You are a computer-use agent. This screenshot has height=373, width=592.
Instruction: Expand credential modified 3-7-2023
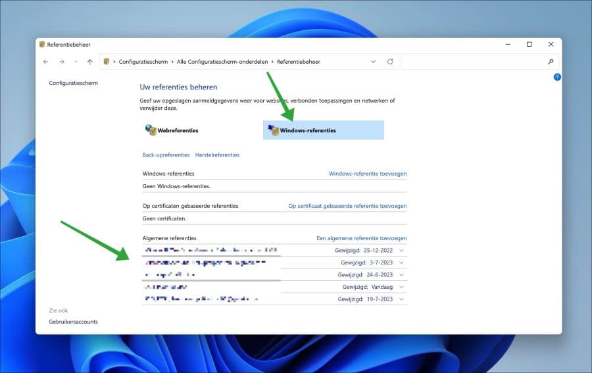[x=401, y=262]
